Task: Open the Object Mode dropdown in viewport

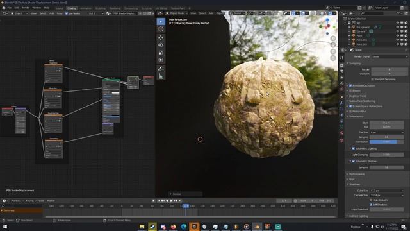Action: (177, 13)
